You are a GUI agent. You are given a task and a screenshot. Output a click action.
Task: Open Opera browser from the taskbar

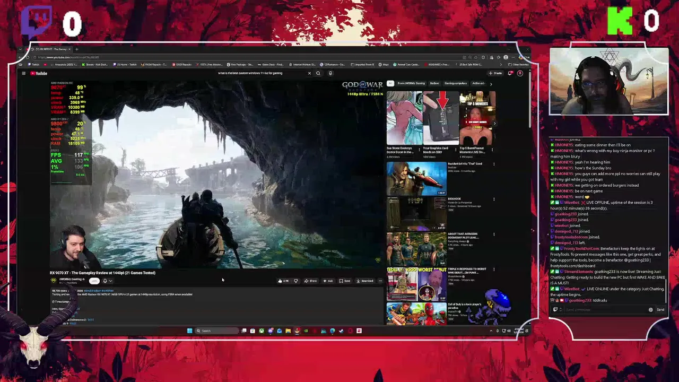pos(350,331)
